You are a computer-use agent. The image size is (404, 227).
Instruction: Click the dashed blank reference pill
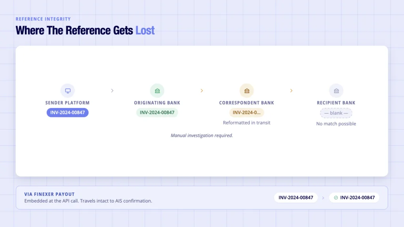pyautogui.click(x=336, y=113)
